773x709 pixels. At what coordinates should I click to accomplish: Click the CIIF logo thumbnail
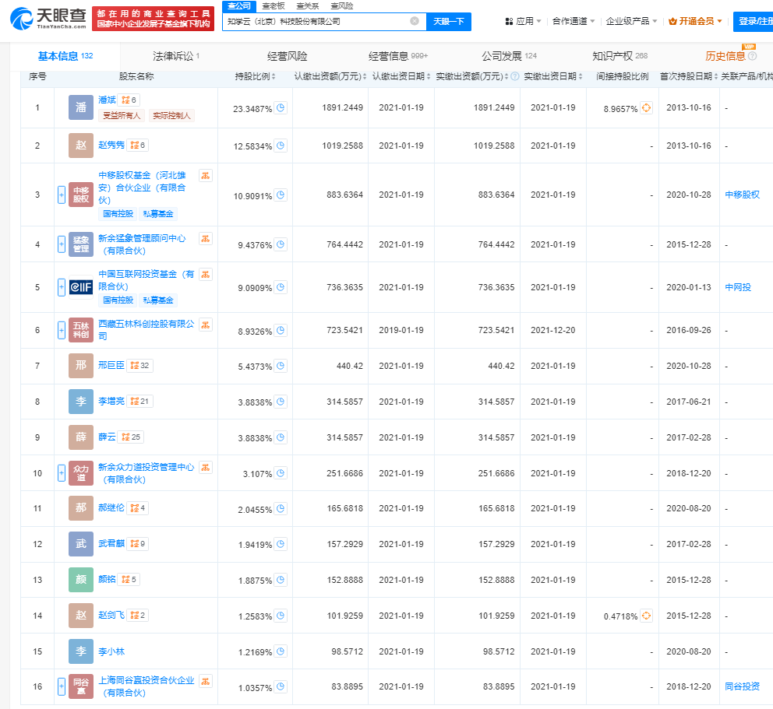(x=81, y=287)
